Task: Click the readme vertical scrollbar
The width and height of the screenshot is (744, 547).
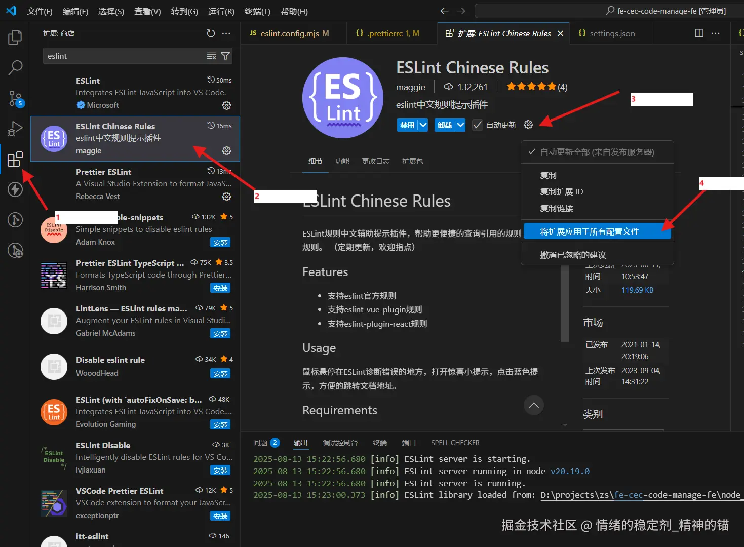Action: (x=565, y=304)
